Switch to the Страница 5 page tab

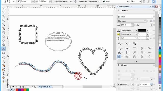[x=45, y=87]
